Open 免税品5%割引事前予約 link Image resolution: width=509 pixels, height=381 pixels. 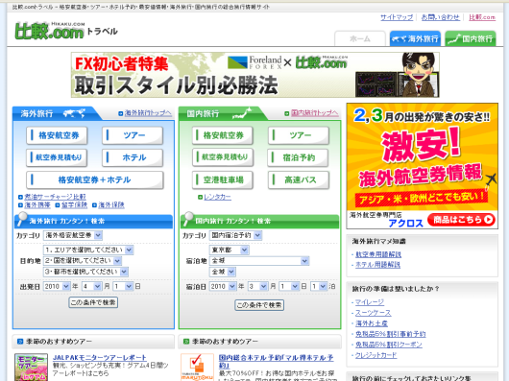pos(390,334)
